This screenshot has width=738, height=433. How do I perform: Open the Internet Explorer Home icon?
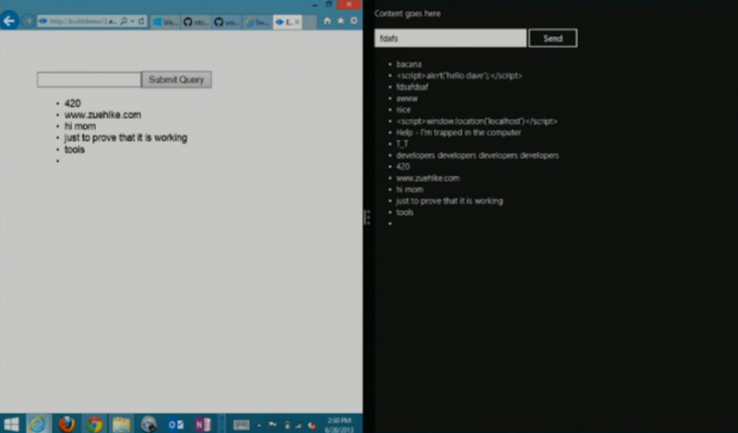[327, 20]
